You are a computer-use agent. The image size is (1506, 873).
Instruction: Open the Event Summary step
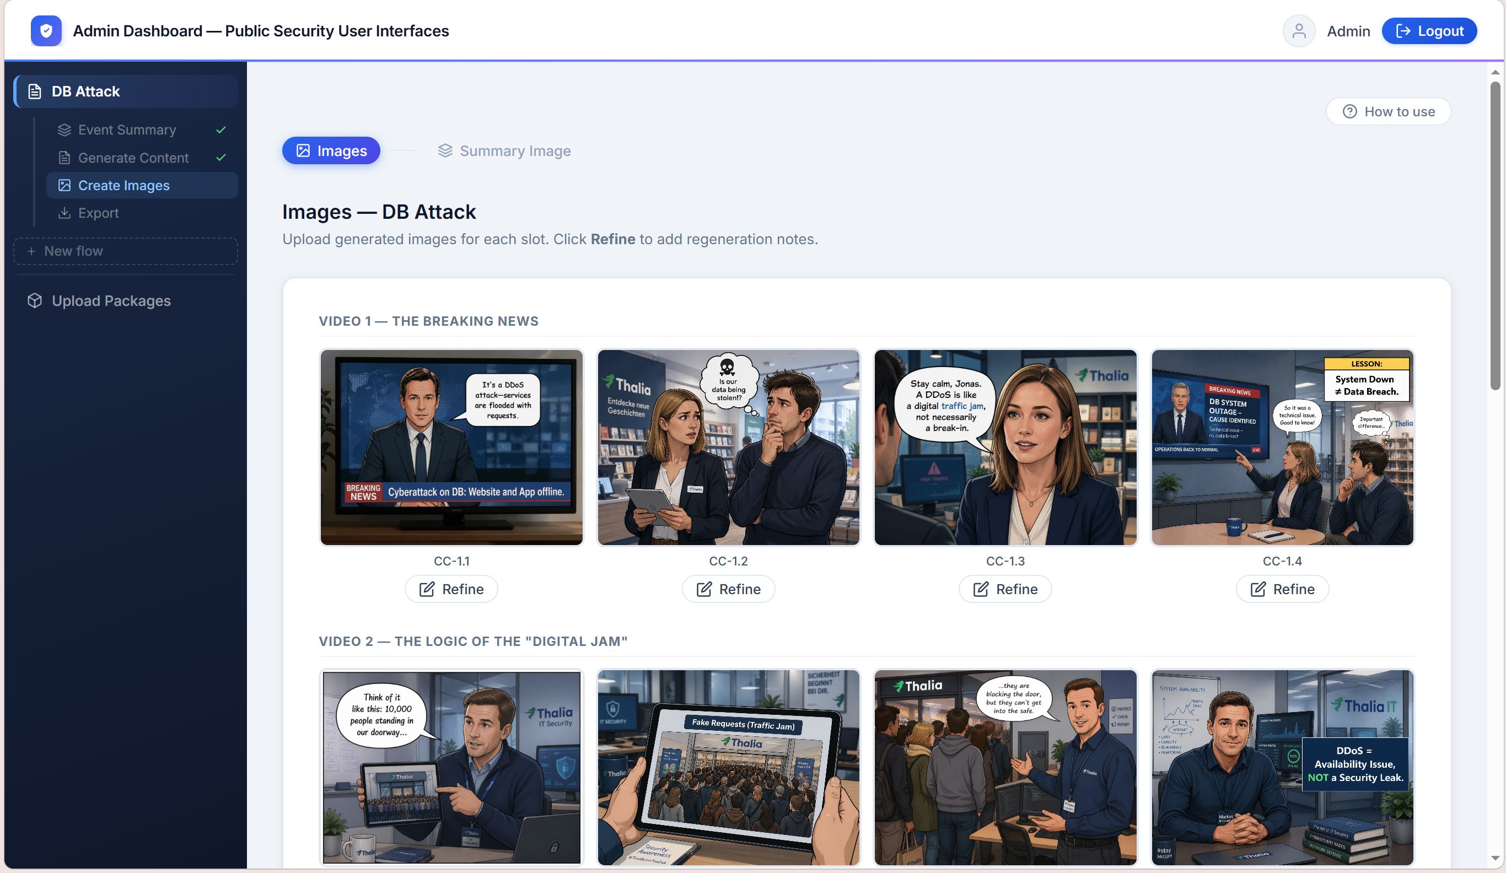142,130
